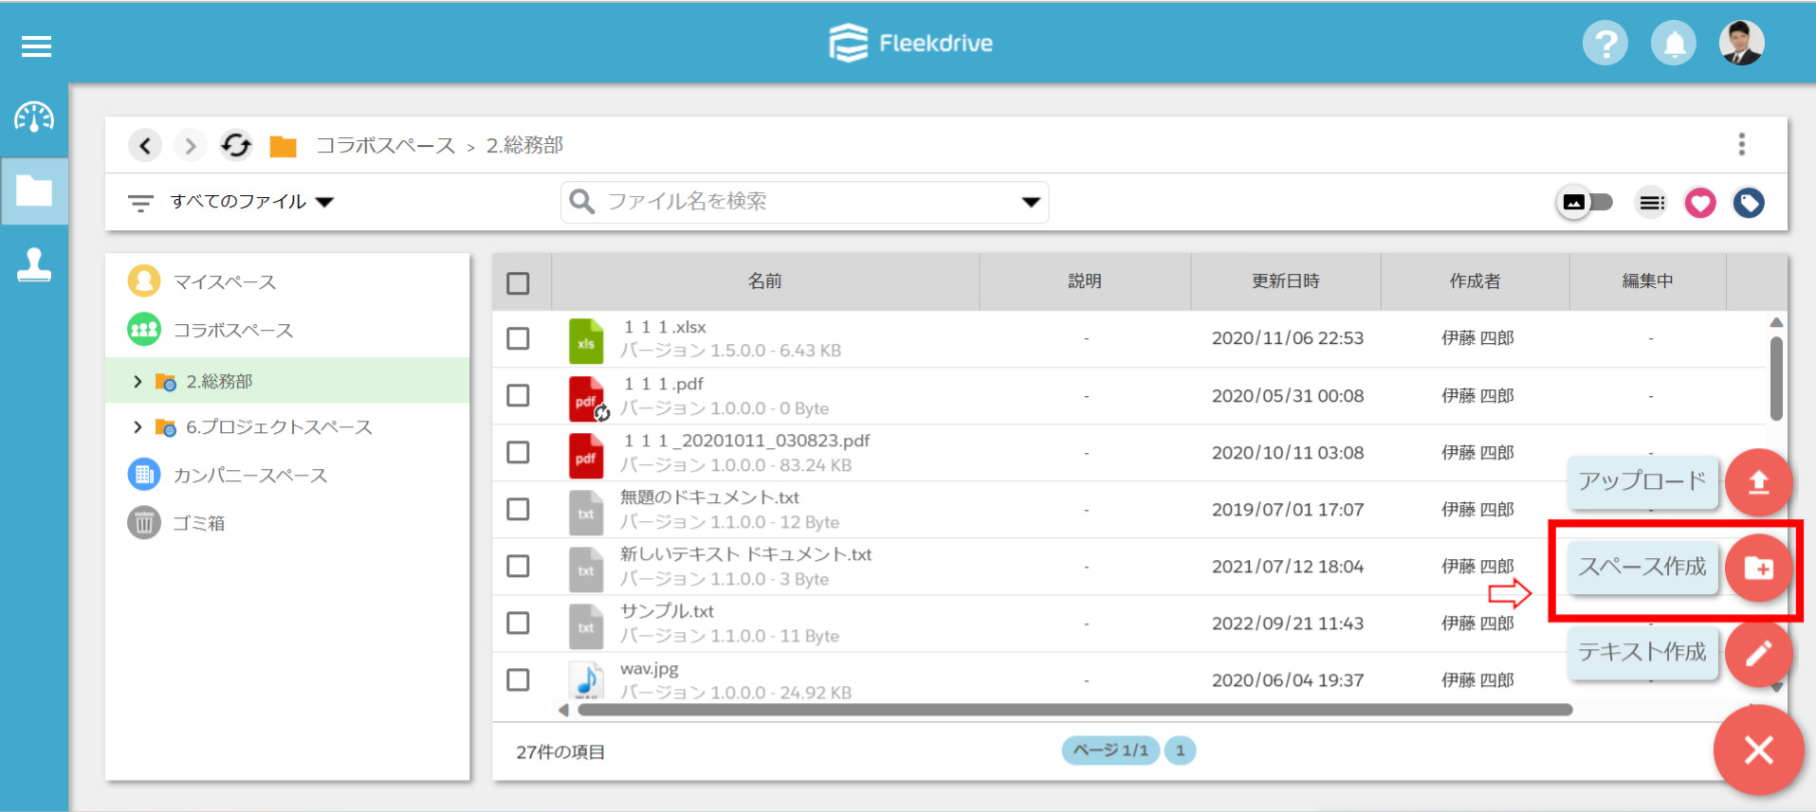The image size is (1816, 812).
Task: Go forward with the right arrow button
Action: tap(191, 145)
